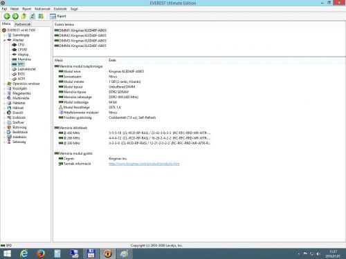
Task: Click the EVEREST info icon in taskbar
Action: click(x=107, y=253)
